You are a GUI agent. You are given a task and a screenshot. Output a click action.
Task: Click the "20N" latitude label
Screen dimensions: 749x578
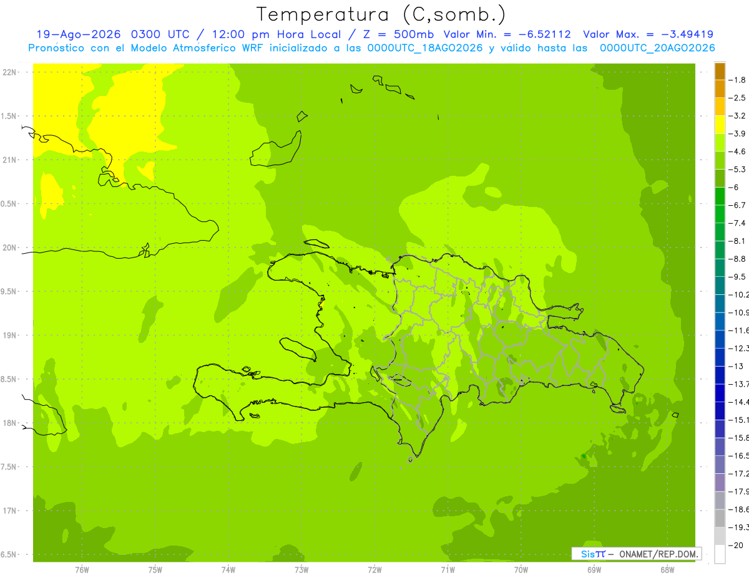9,248
